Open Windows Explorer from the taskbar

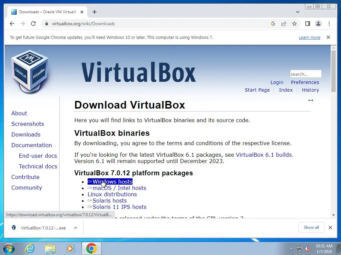pos(50,248)
